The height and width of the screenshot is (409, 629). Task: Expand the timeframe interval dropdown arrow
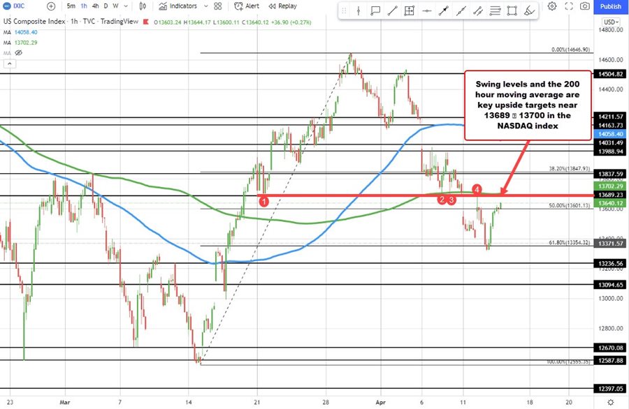[126, 6]
